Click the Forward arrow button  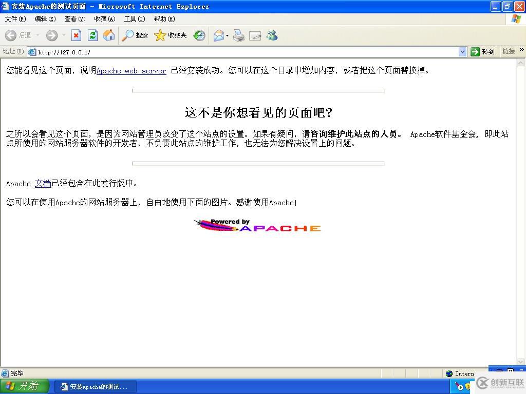[52, 35]
